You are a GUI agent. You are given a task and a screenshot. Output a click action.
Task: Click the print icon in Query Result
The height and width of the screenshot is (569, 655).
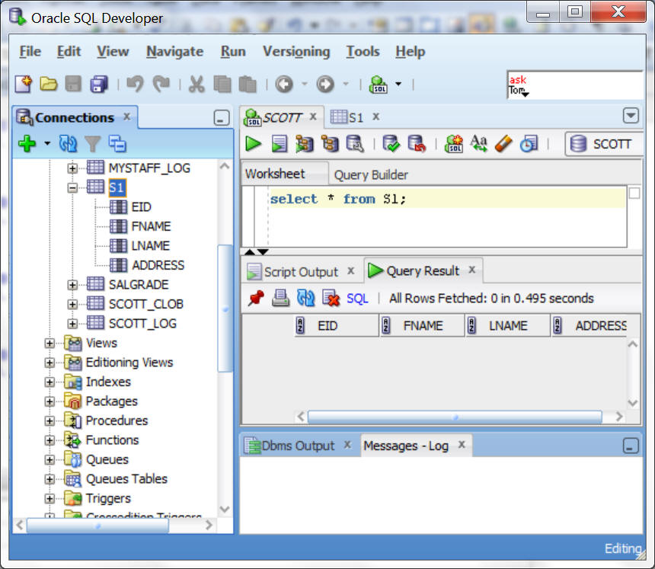coord(281,299)
